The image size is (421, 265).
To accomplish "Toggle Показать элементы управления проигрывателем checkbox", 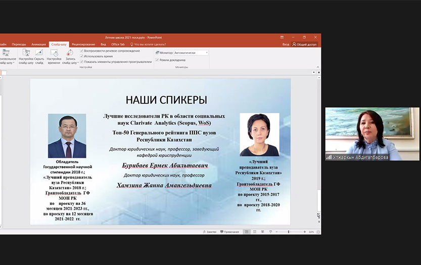I will point(82,62).
